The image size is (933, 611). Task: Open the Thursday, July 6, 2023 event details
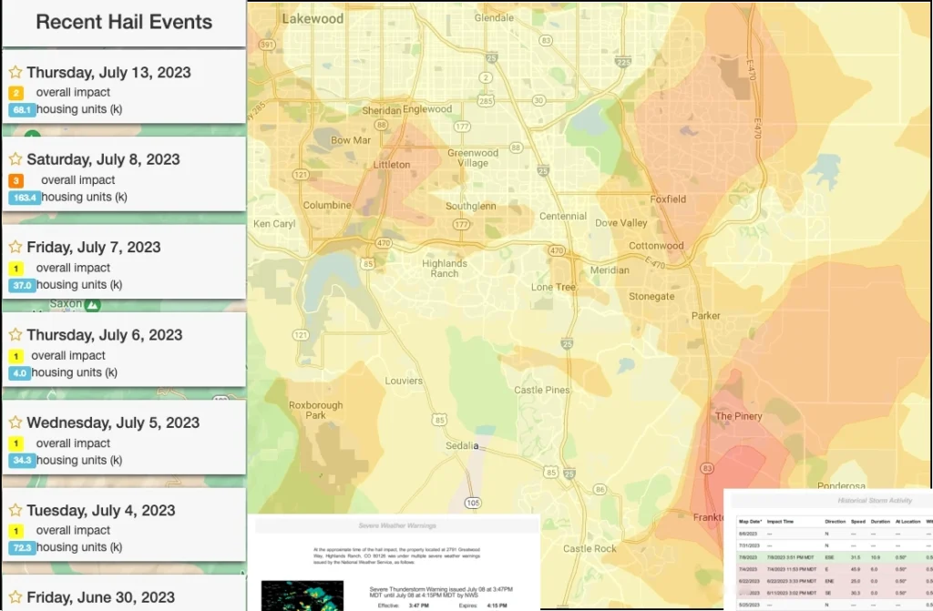point(104,335)
